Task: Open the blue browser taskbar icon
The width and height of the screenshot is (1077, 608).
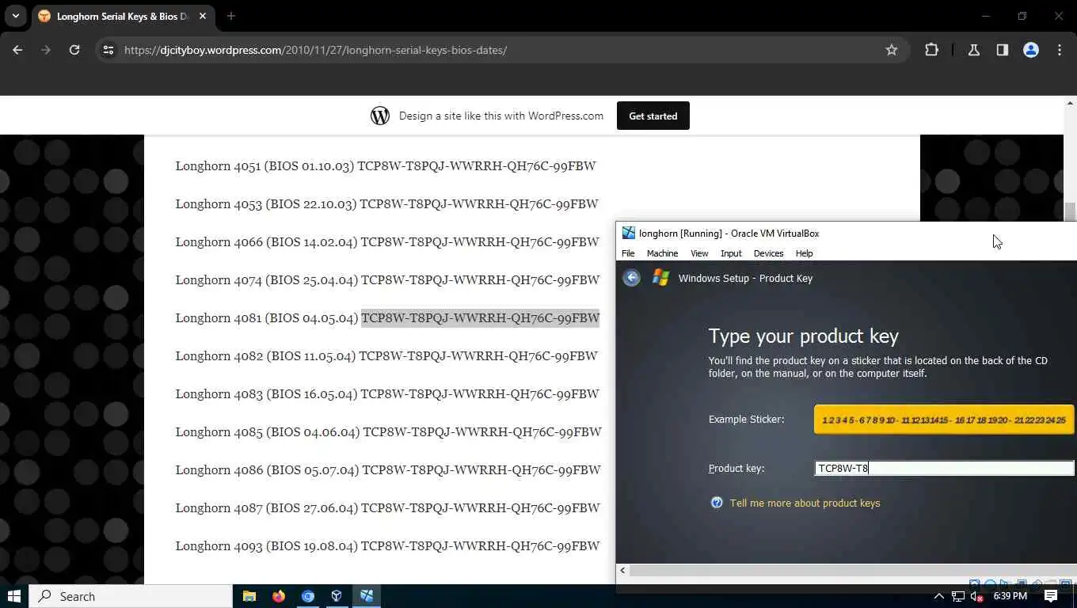Action: 308,596
